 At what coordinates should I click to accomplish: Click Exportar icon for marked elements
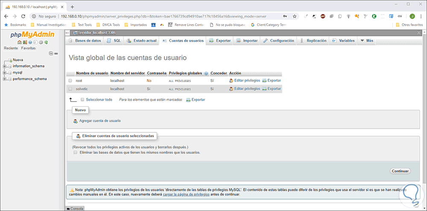pos(188,100)
